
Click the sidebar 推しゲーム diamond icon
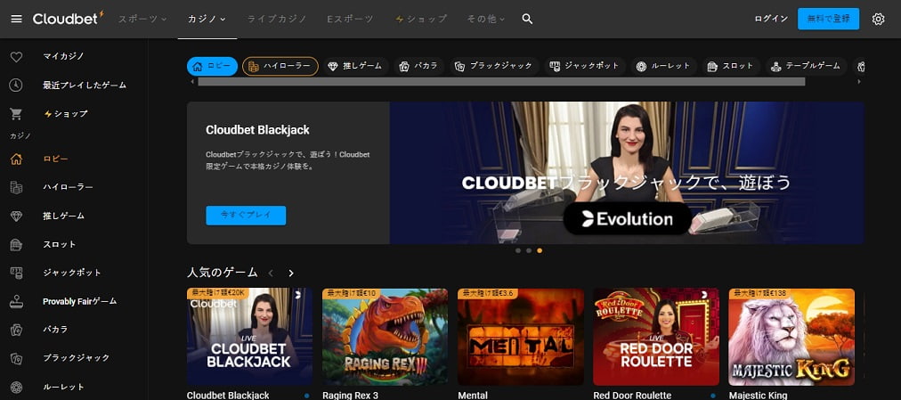(16, 216)
